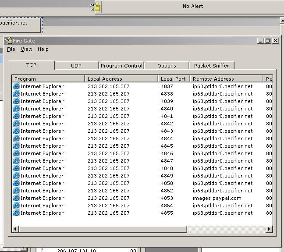Image resolution: width=284 pixels, height=252 pixels.
Task: Select Internet Explorer icon on port 4845 row
Action: point(16,146)
